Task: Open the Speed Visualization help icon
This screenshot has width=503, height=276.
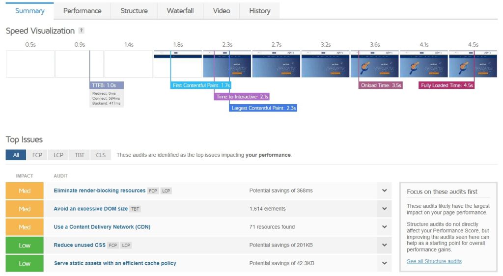Action: point(82,30)
